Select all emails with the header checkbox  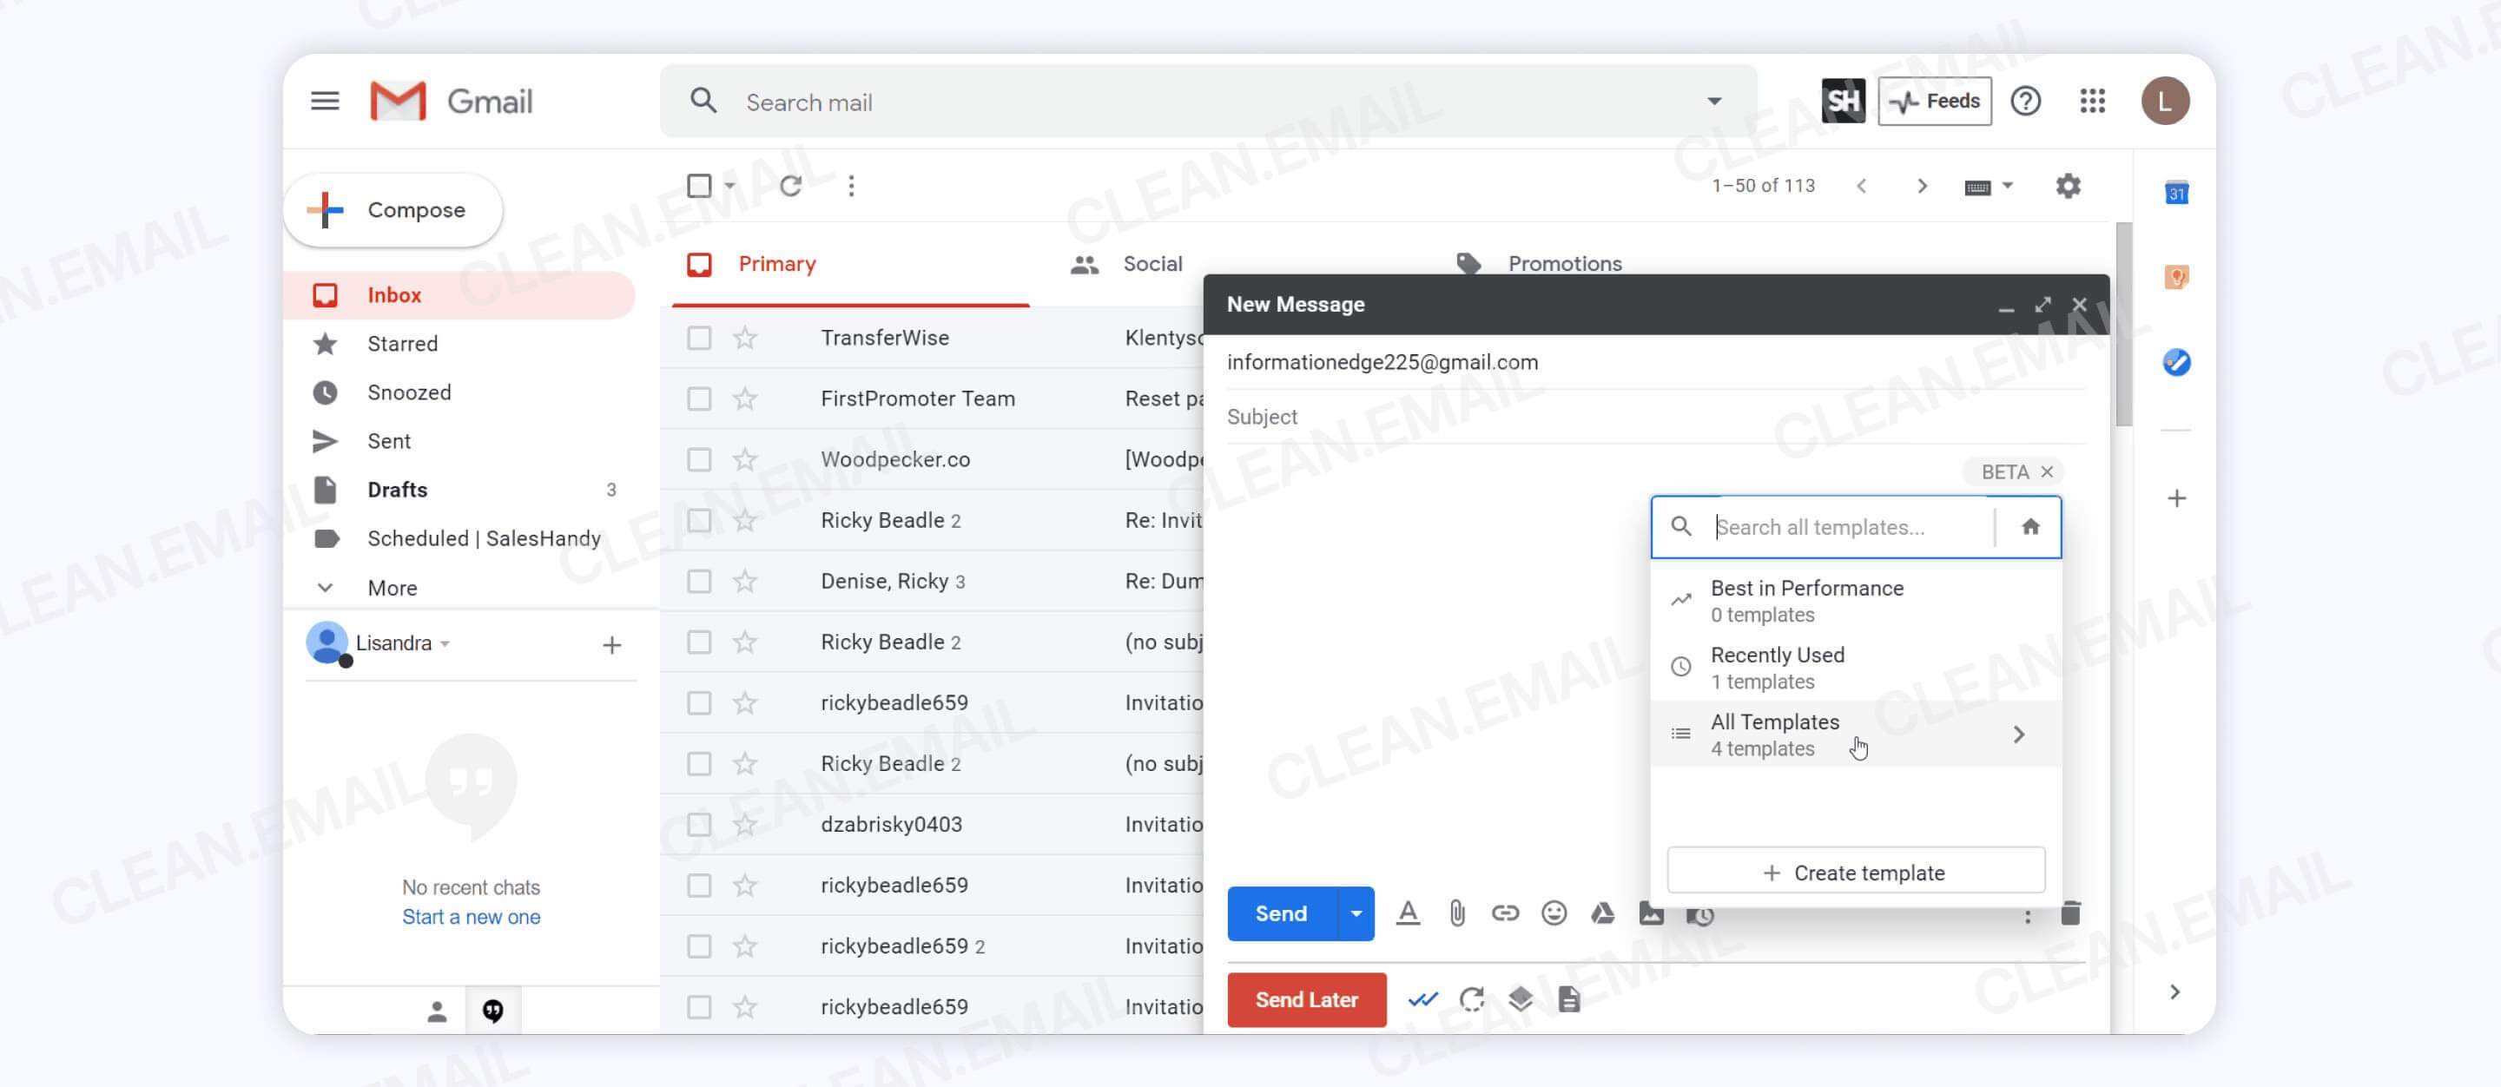(x=699, y=184)
